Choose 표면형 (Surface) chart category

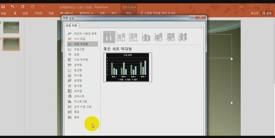[x=82, y=80]
